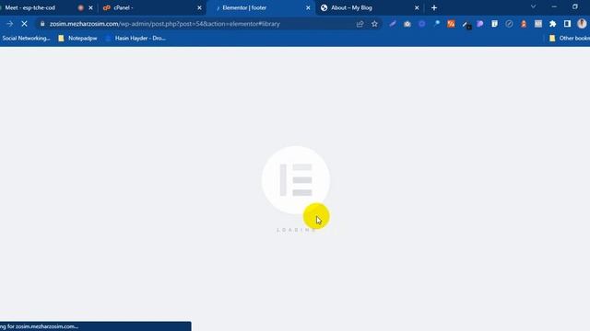Image resolution: width=590 pixels, height=331 pixels.
Task: View site security lock info
Action: (42, 24)
